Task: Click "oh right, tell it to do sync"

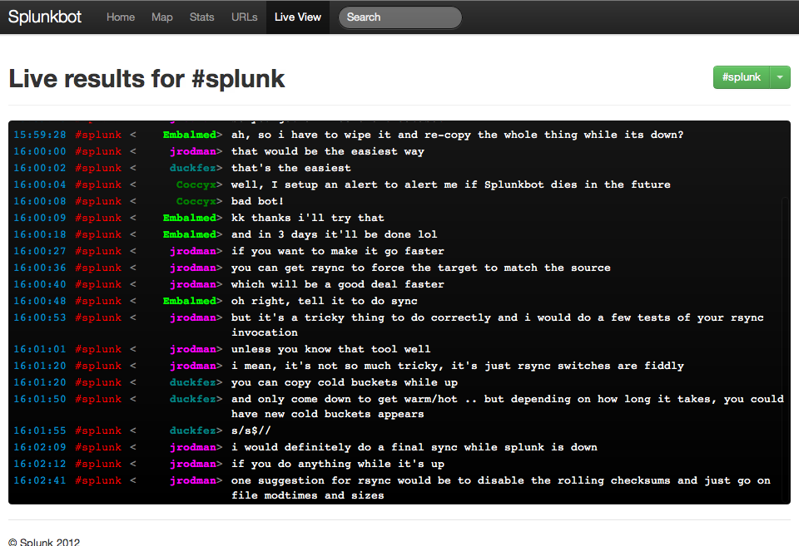Action: point(324,301)
